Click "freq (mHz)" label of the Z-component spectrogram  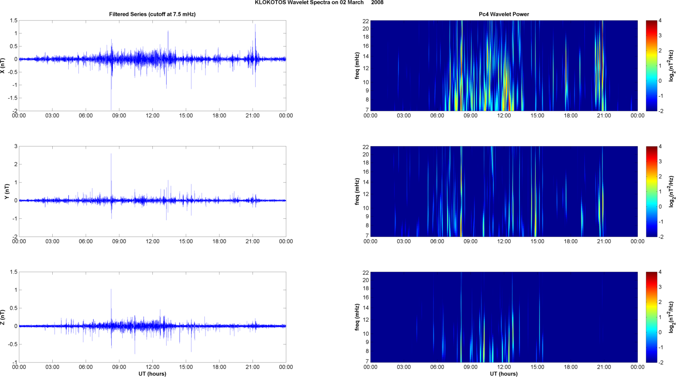pos(357,317)
